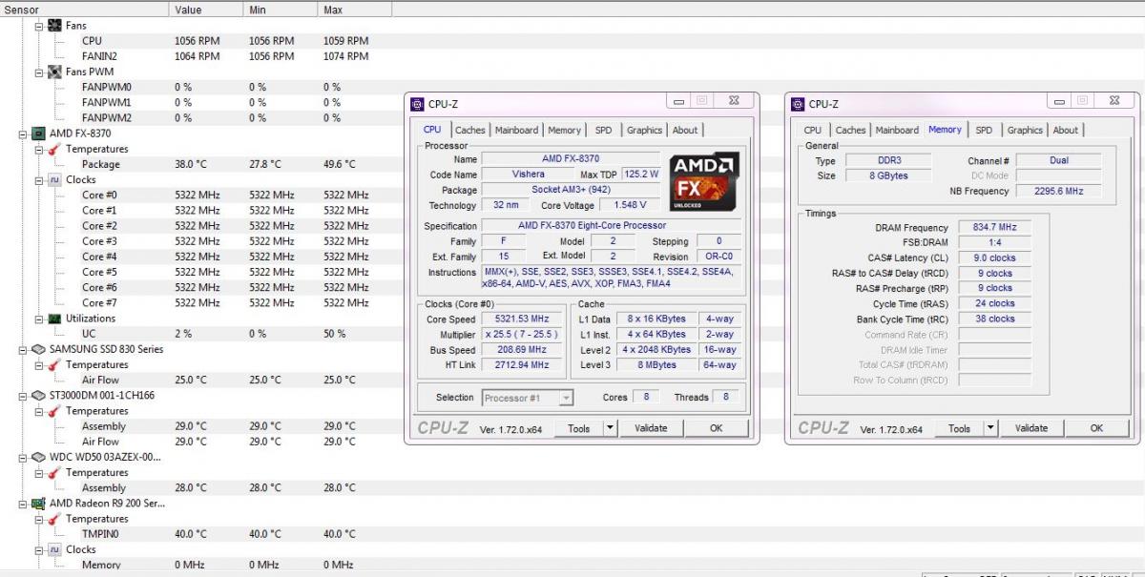The image size is (1145, 577).
Task: Open Memory tab in the CPU window
Action: pyautogui.click(x=564, y=130)
